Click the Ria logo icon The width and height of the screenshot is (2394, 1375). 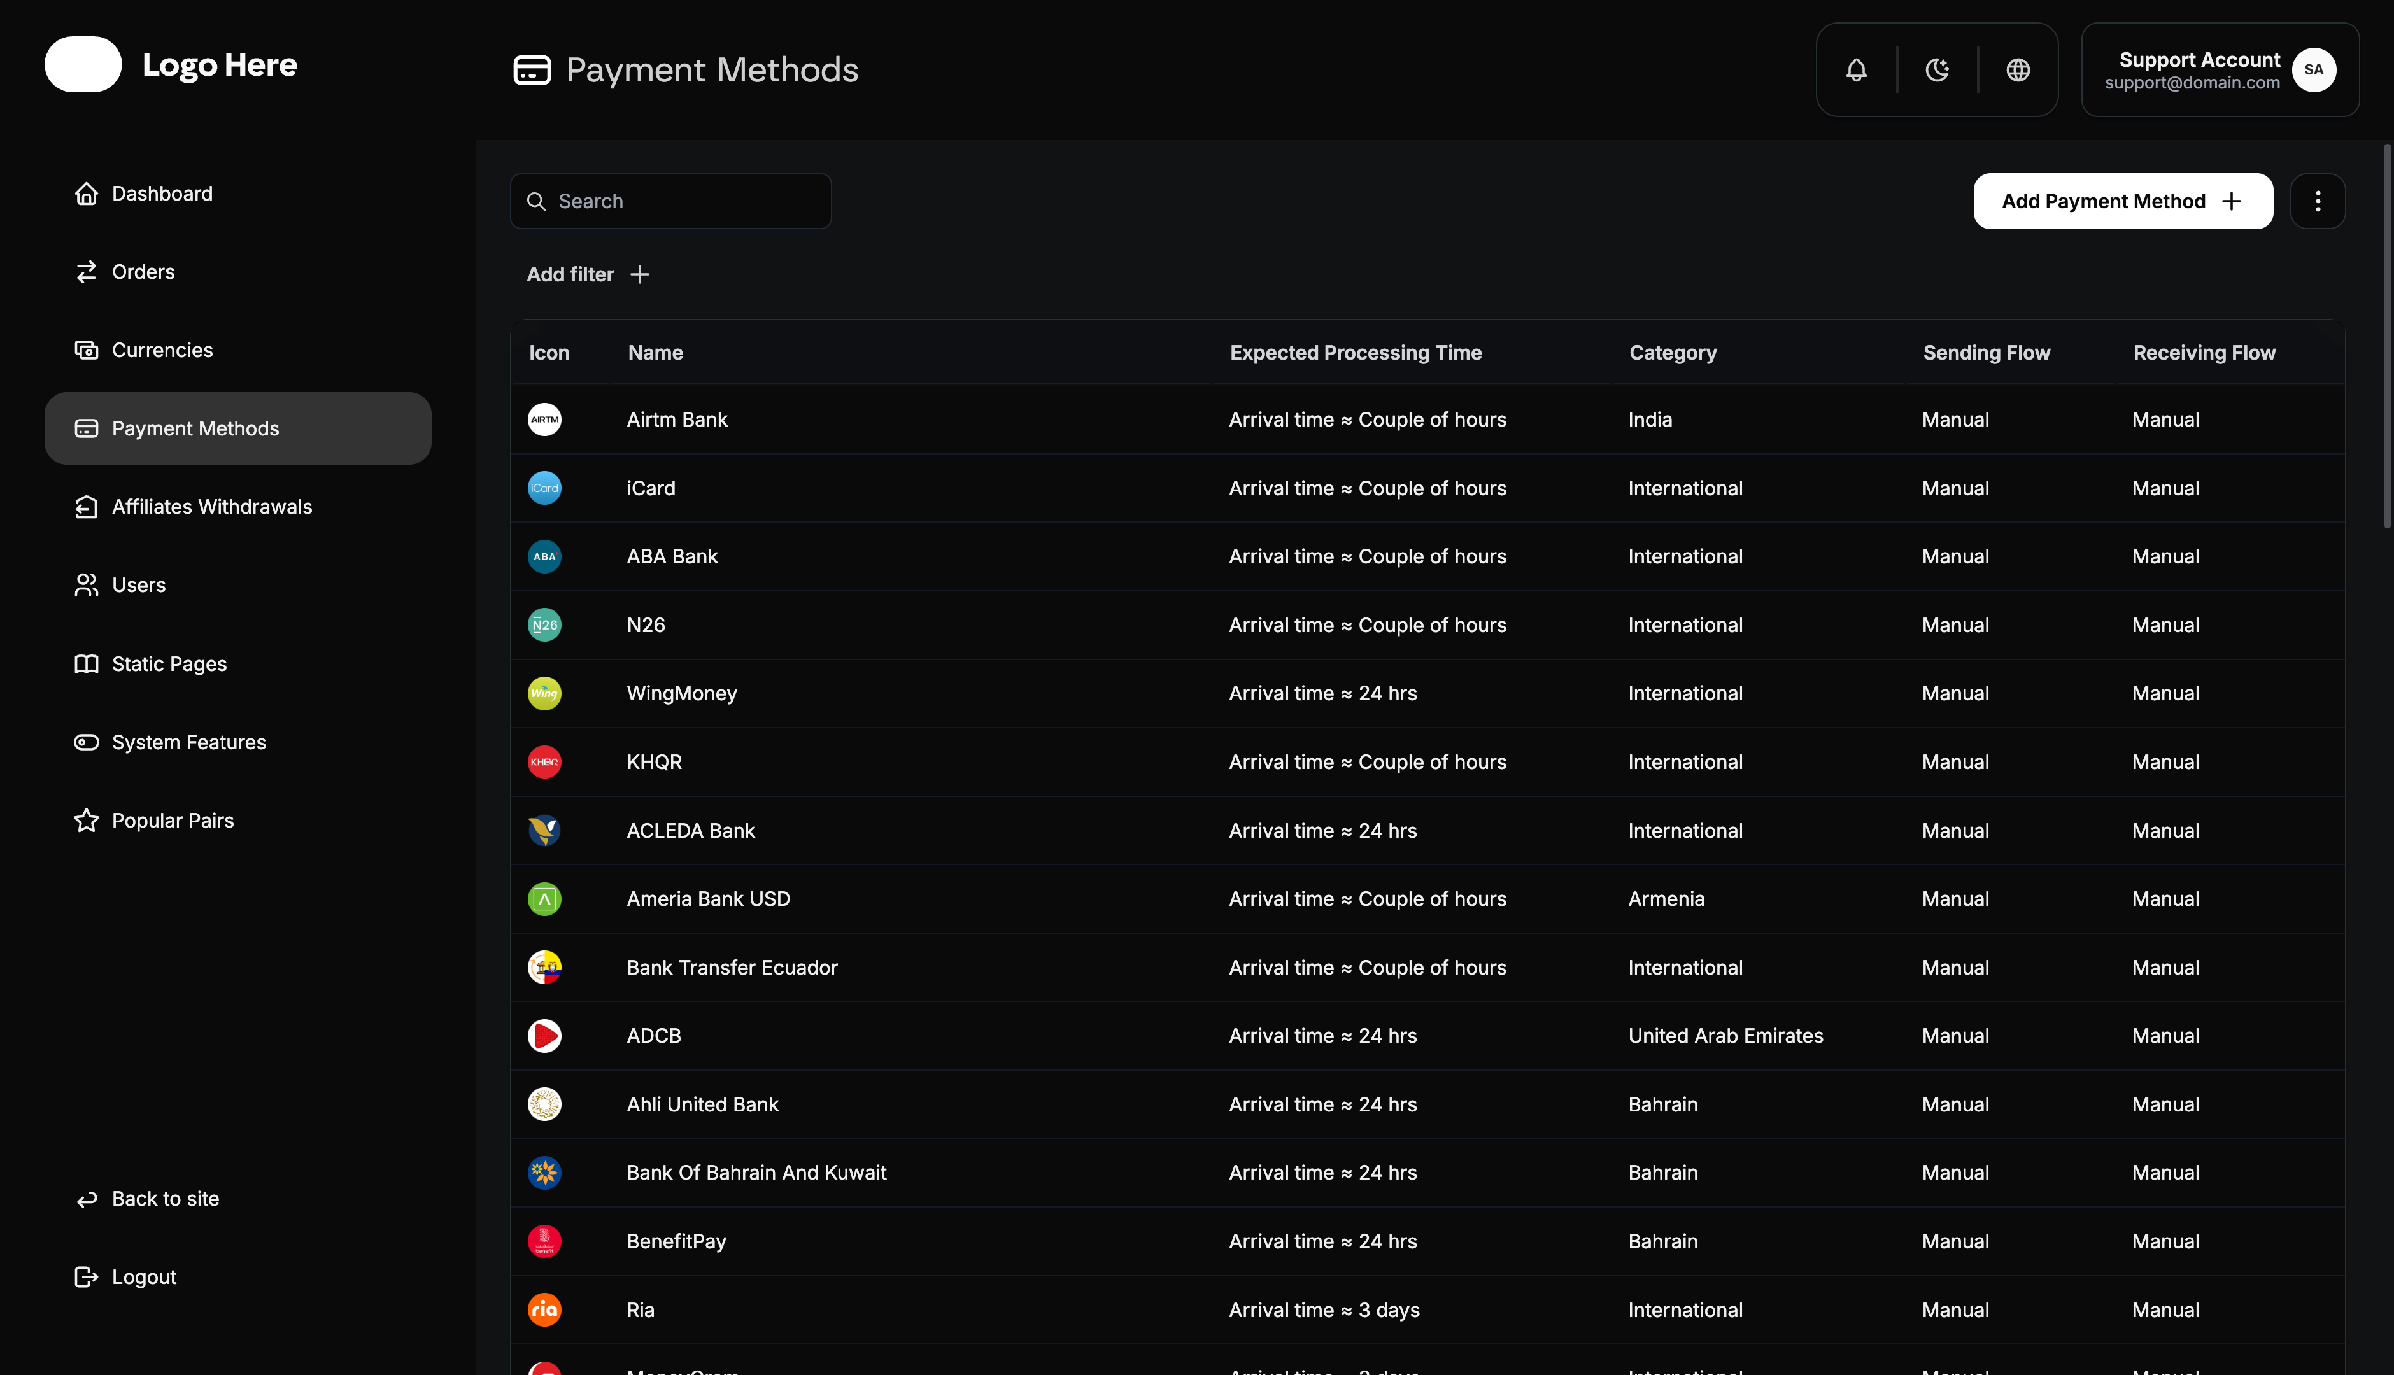coord(545,1310)
